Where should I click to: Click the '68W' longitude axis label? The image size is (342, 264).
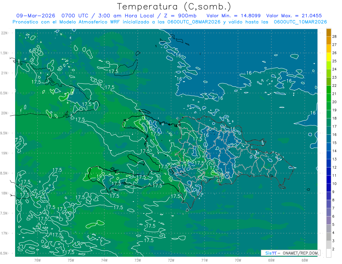(305, 260)
